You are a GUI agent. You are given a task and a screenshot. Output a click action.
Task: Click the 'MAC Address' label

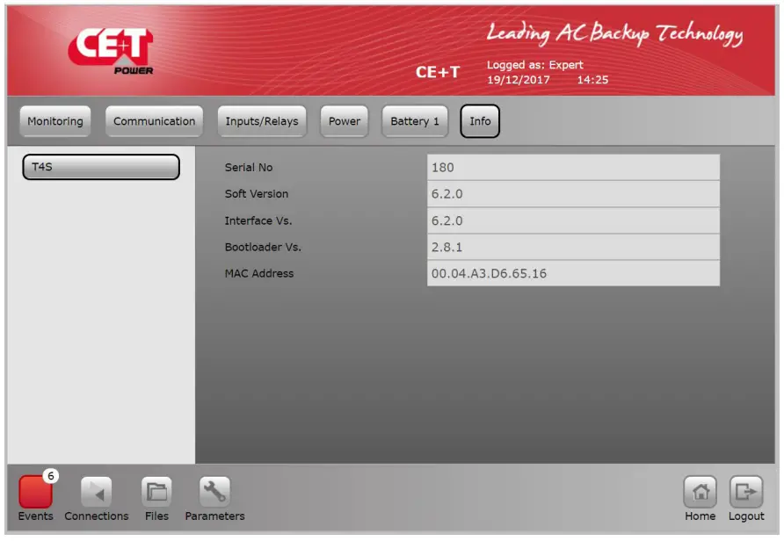click(259, 274)
